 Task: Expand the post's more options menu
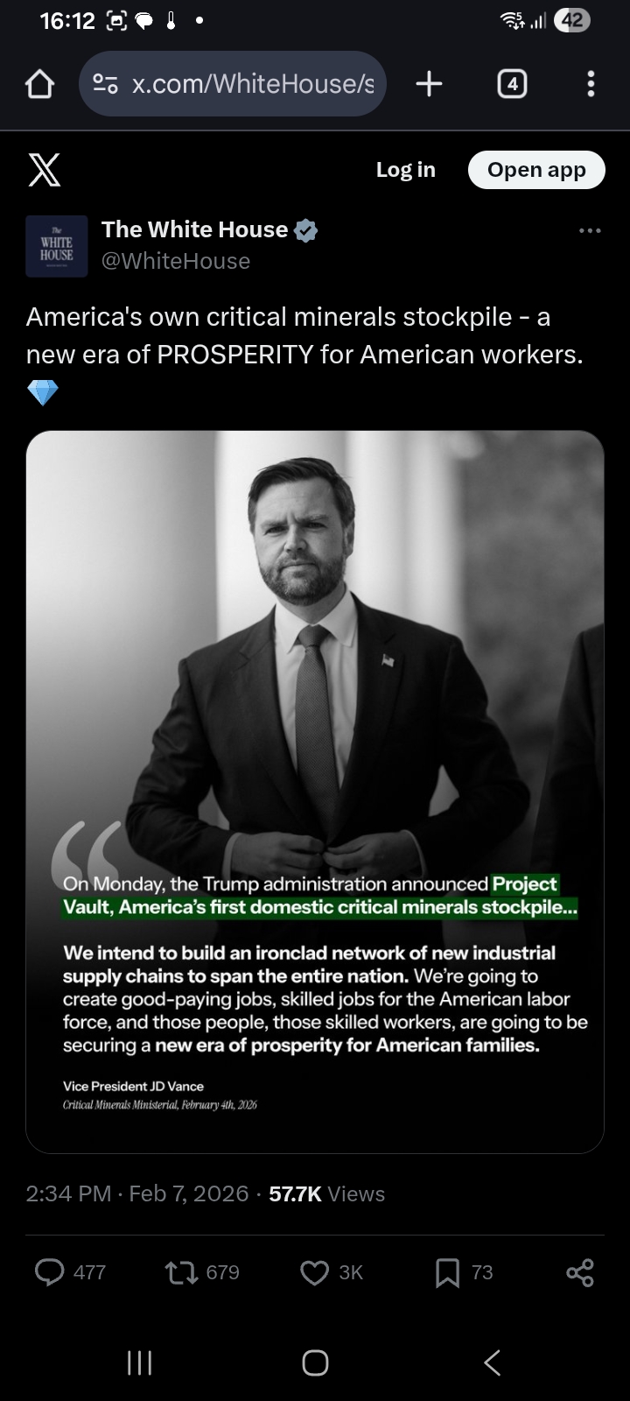[590, 230]
